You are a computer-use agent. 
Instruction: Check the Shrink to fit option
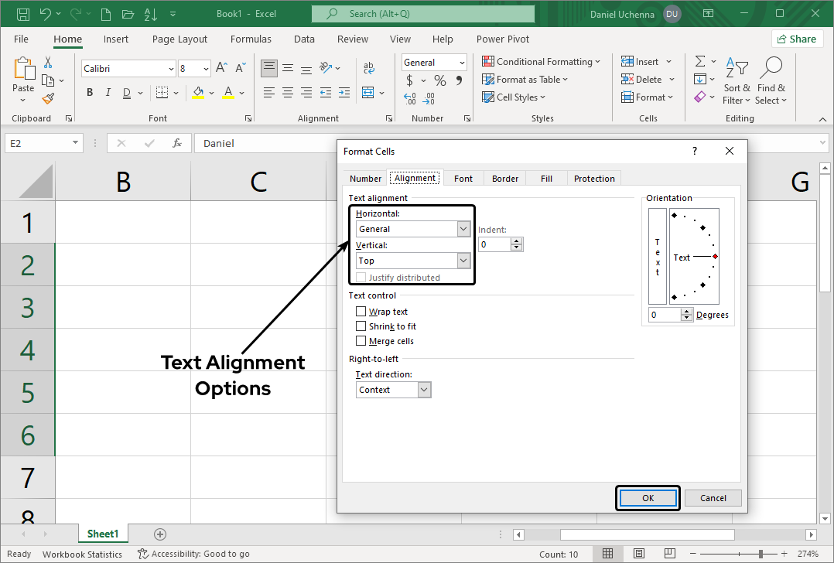pyautogui.click(x=361, y=326)
